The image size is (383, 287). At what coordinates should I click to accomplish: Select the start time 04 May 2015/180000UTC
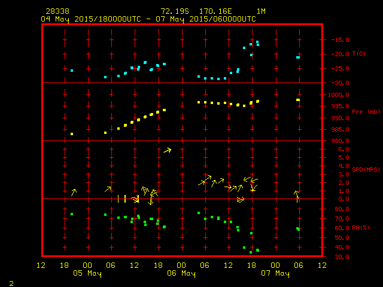click(91, 19)
